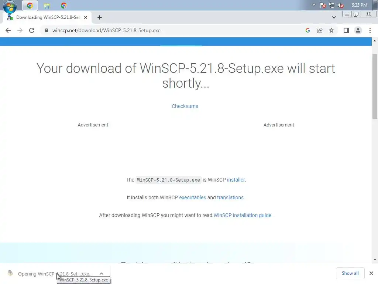This screenshot has width=378, height=284.
Task: Click the network tray icon
Action: click(x=332, y=5)
